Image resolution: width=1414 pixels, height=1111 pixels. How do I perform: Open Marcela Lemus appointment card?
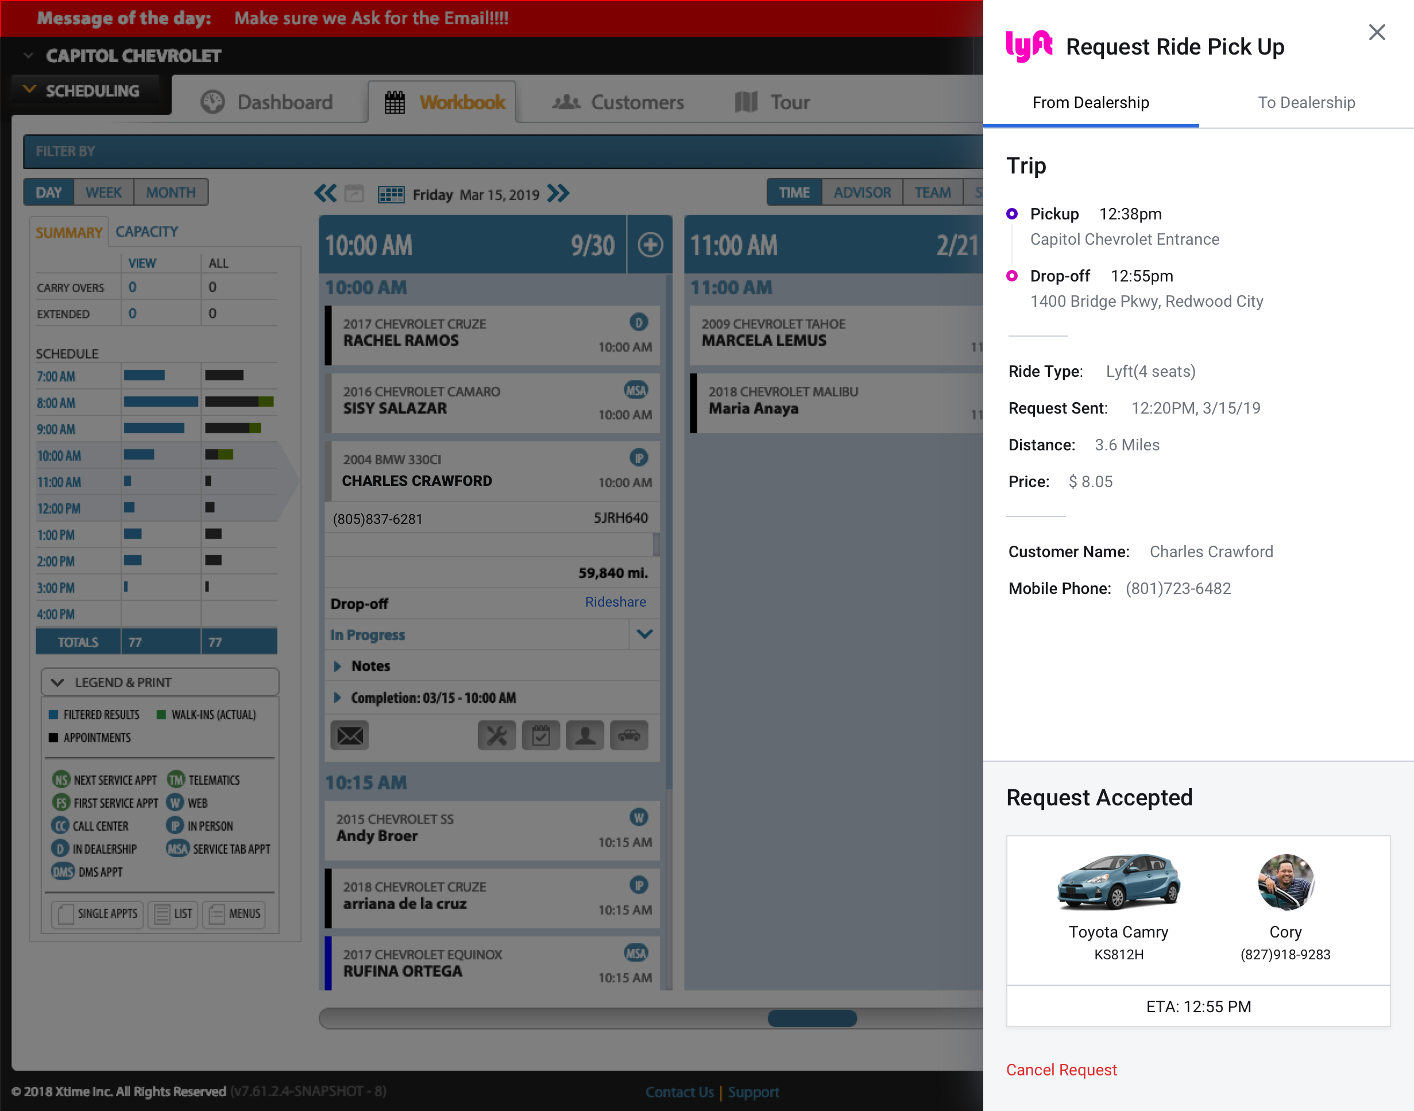tap(836, 335)
